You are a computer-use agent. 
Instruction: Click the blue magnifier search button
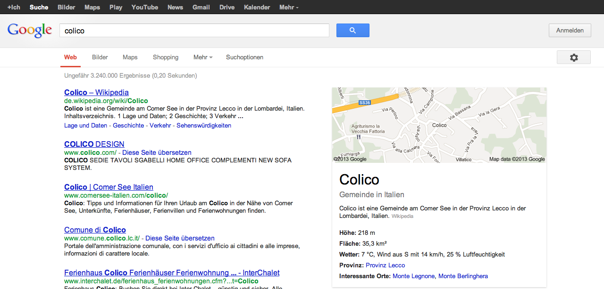(x=352, y=31)
